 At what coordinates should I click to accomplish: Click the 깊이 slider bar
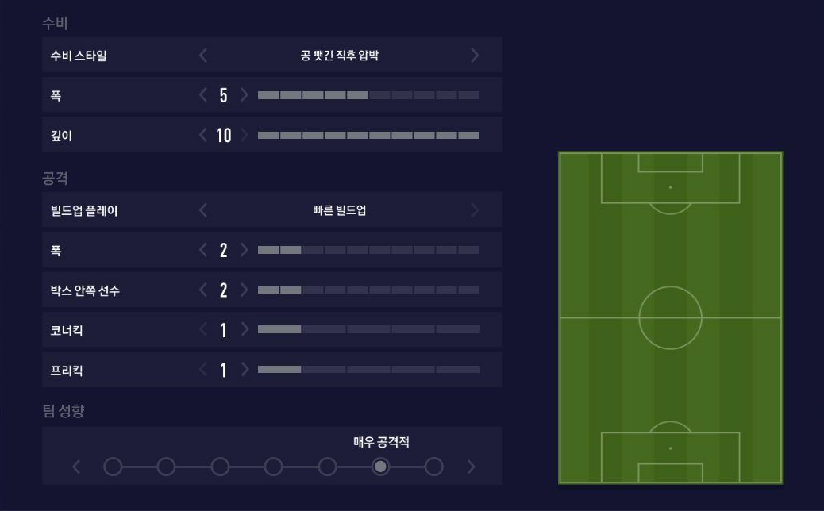[368, 136]
